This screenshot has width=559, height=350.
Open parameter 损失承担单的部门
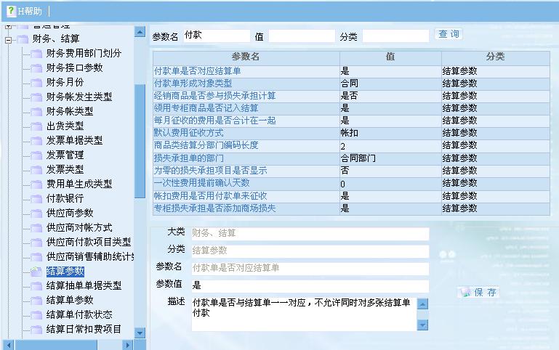[188, 158]
